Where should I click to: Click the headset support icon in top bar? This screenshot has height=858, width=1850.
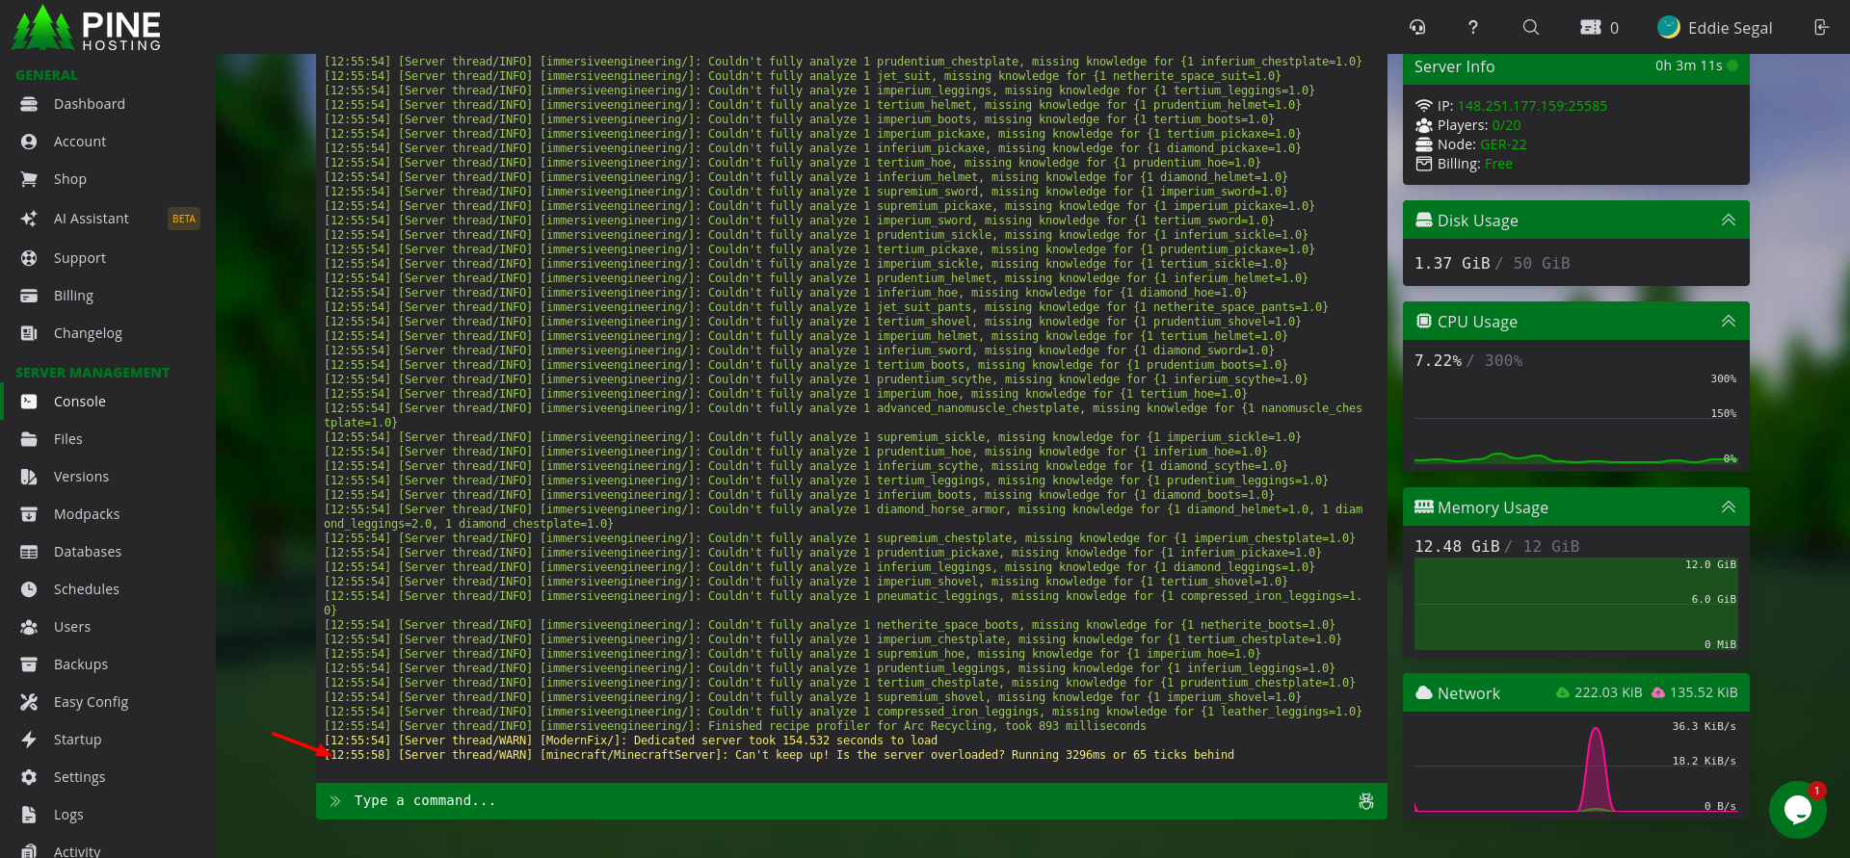[x=1417, y=27]
